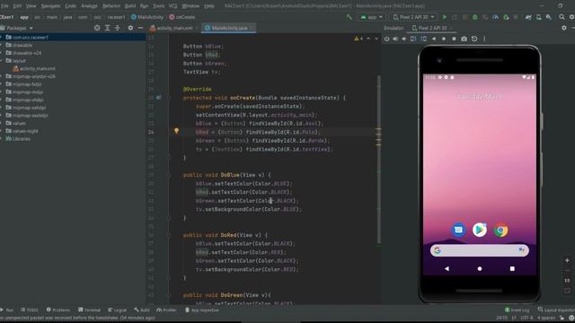Collapse the layout folder
This screenshot has width=575, height=323.
[2, 61]
